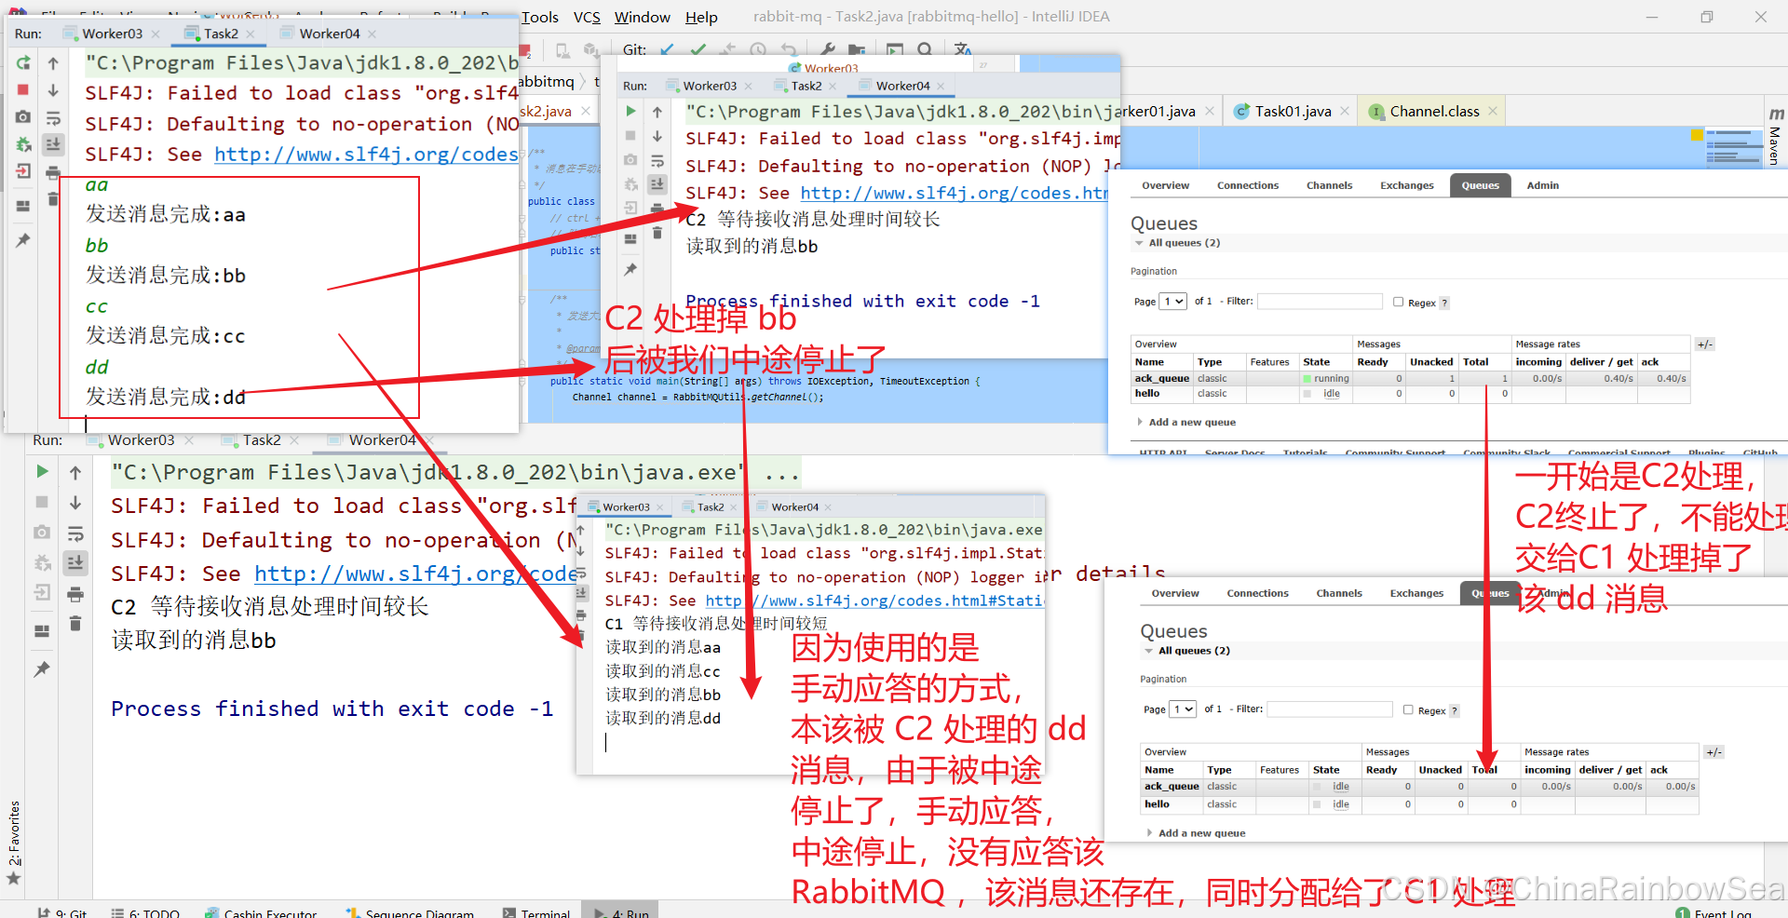Tick Regex checkbox in lower RabbitMQ page

(1408, 709)
